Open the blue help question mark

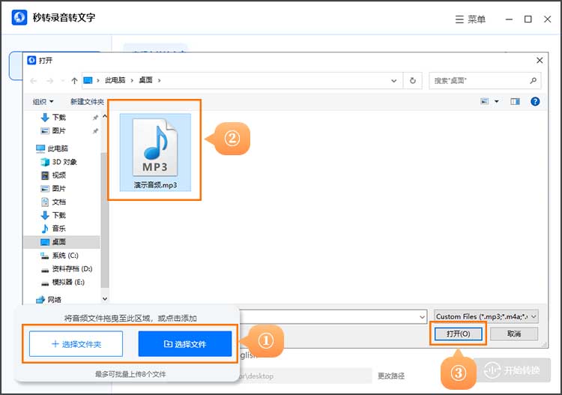535,101
